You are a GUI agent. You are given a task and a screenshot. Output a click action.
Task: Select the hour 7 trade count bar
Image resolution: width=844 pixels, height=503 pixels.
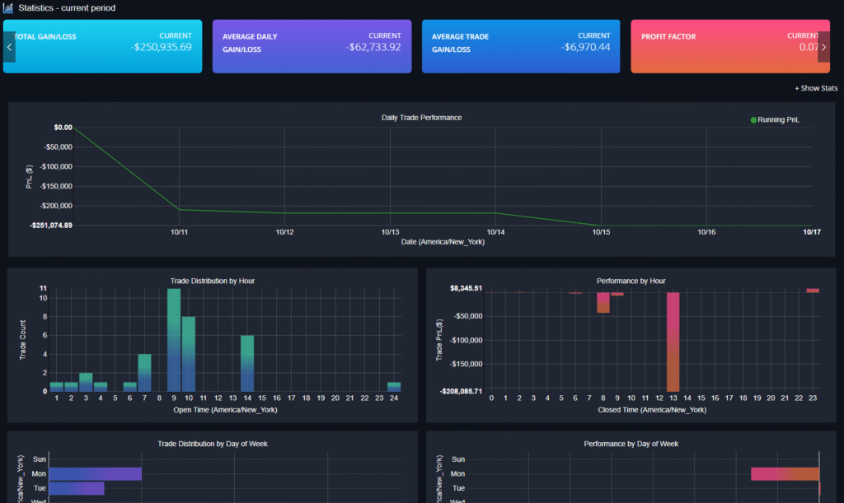144,373
